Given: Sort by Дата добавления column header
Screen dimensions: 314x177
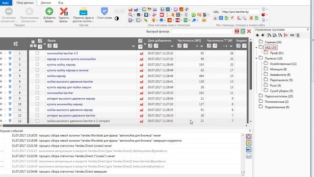Looking at the screenshot, I should click(159, 40).
